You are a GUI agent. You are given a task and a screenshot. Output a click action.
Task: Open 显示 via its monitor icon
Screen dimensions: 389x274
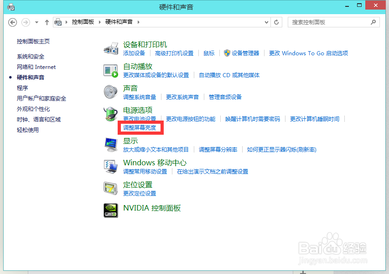tap(110, 144)
